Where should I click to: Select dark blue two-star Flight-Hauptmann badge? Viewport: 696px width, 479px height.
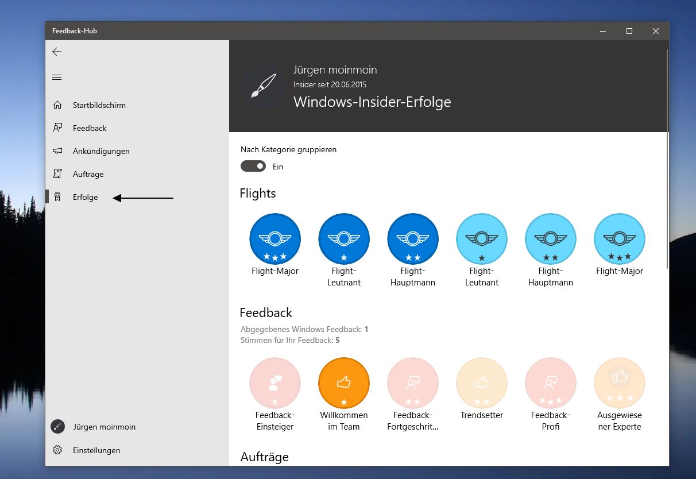point(413,239)
